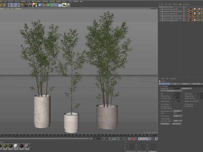Click the Render to Picture Viewer icon
This screenshot has height=152, width=203.
pos(31,5)
